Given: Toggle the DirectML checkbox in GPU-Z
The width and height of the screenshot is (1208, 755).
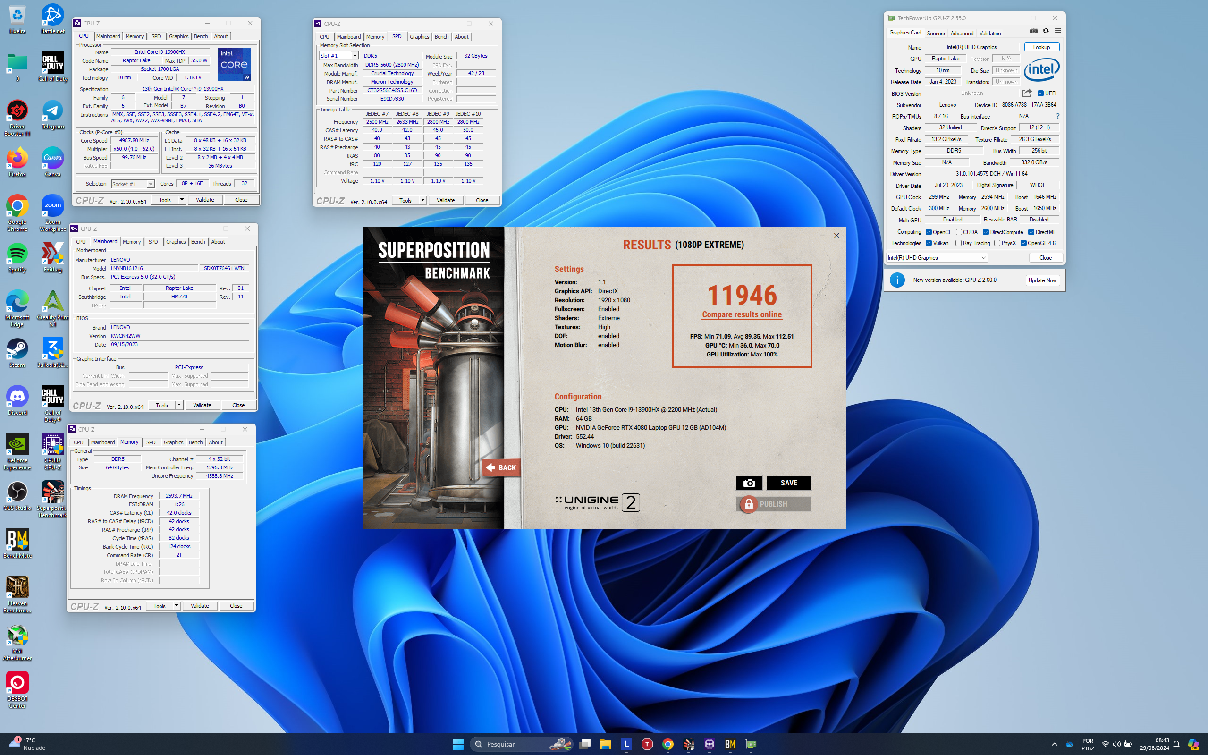Looking at the screenshot, I should 1031,232.
